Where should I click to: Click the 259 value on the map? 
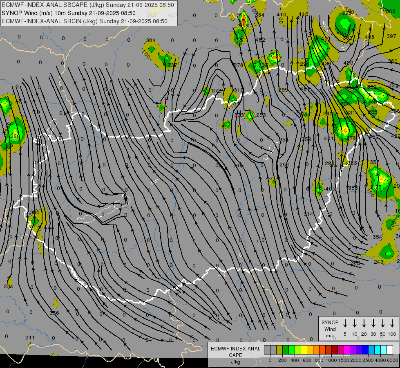pos(15,137)
